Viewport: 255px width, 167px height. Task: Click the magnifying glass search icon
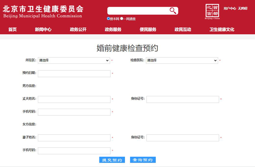173,11
